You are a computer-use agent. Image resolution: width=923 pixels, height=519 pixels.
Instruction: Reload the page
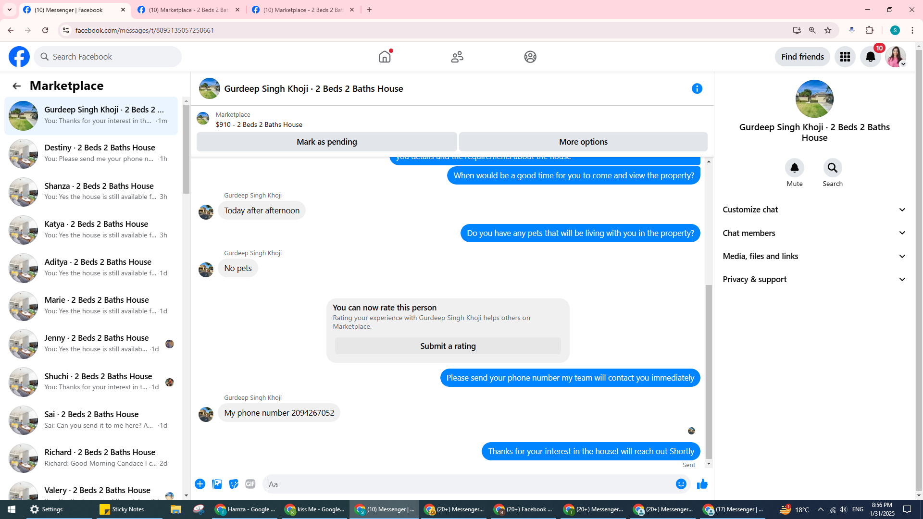coord(45,30)
